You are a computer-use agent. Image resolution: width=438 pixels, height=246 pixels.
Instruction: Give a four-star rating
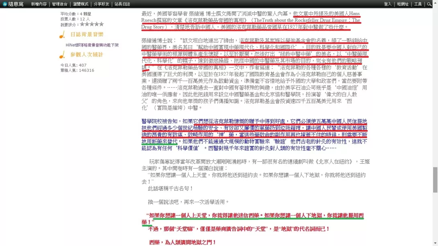[96, 24]
